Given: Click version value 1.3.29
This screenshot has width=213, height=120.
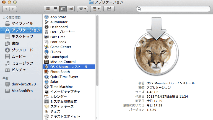Looking at the screenshot, I should click(x=151, y=110).
